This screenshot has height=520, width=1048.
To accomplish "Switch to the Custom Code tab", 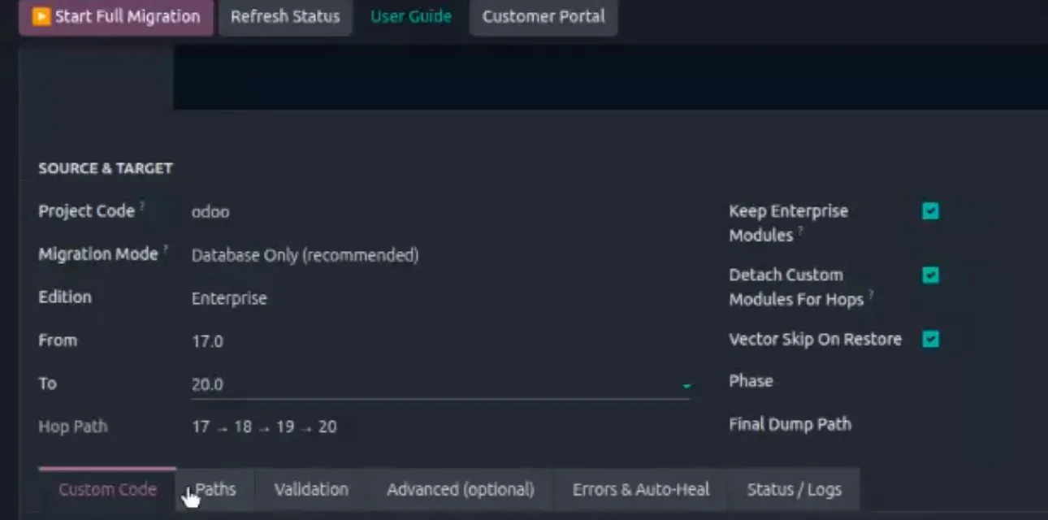I will pyautogui.click(x=107, y=490).
